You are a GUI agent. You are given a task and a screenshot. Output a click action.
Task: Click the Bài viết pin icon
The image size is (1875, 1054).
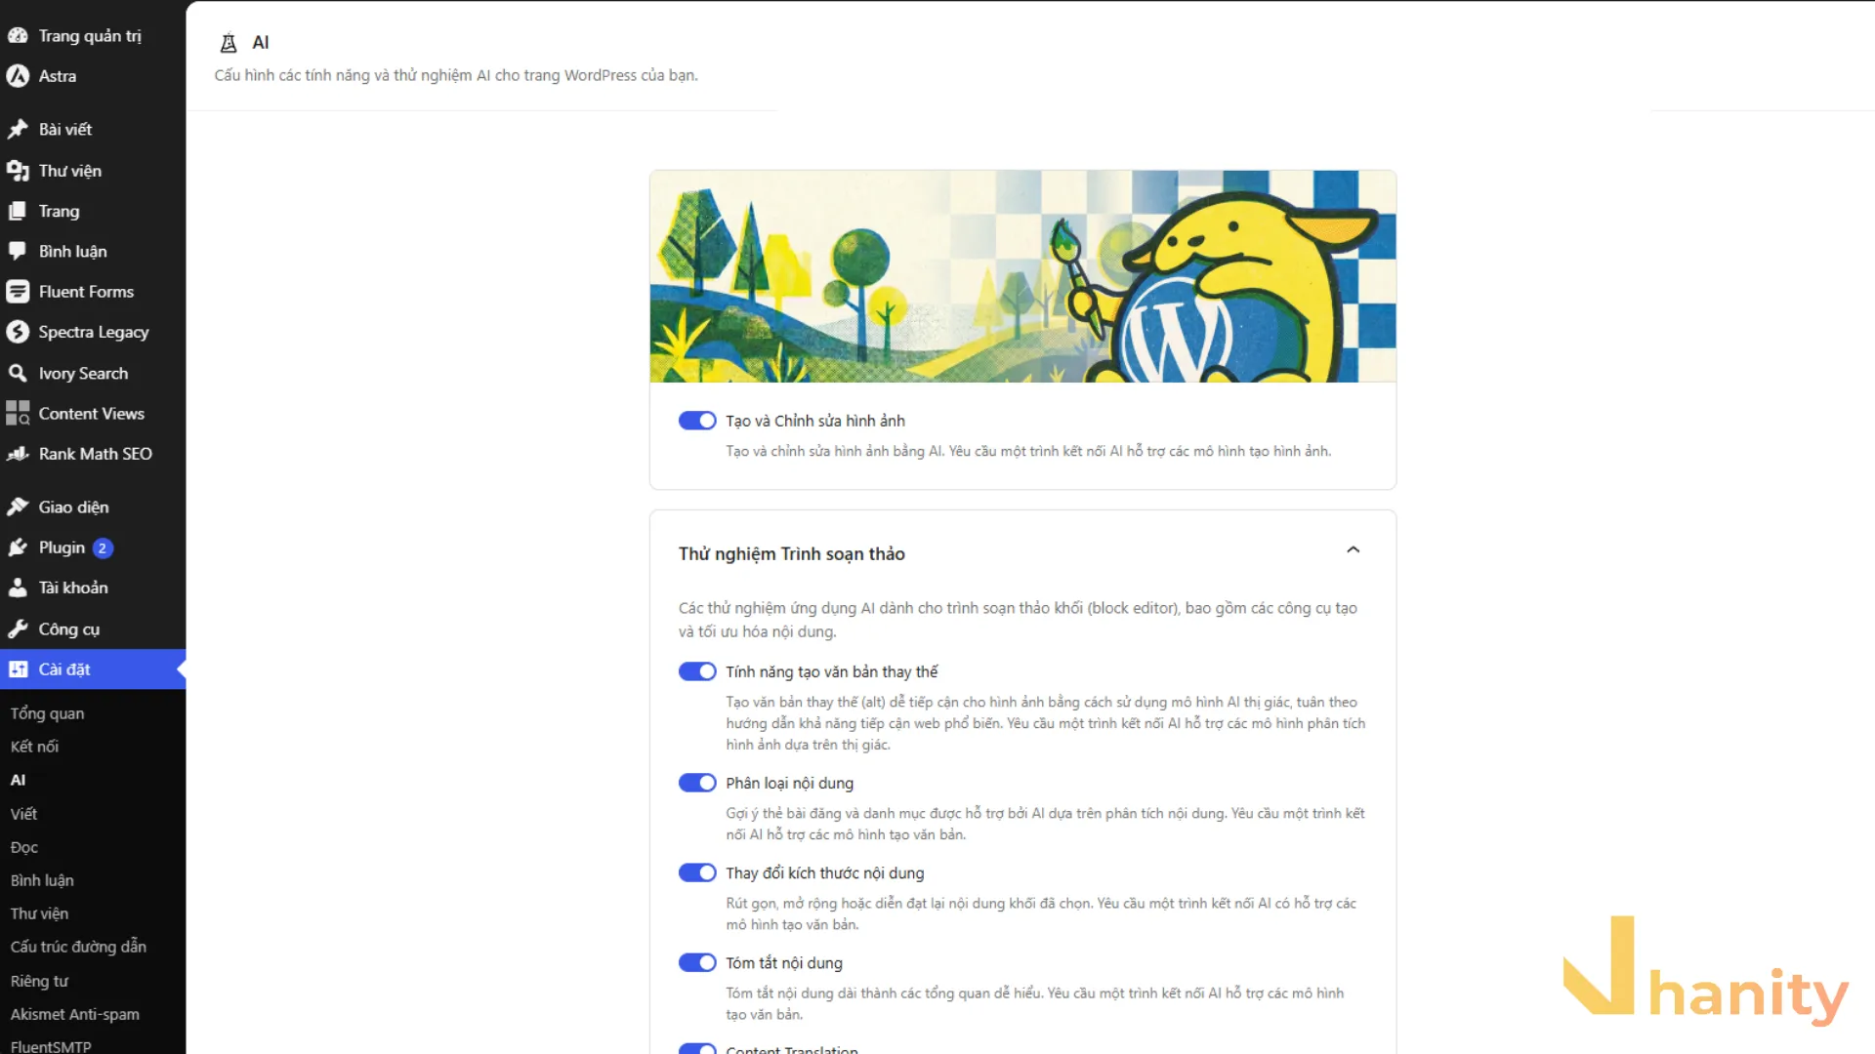[18, 129]
